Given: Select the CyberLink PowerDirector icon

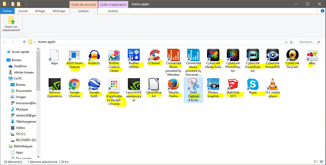Looking at the screenshot, I should coord(253,55).
